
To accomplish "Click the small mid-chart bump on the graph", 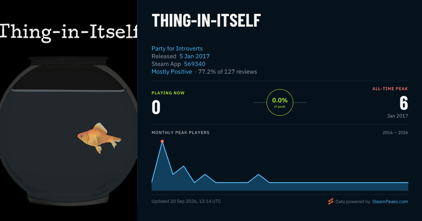I will (x=258, y=174).
